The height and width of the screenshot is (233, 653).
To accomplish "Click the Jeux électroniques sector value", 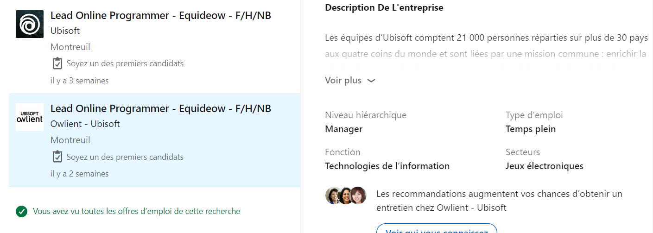I will click(x=544, y=166).
